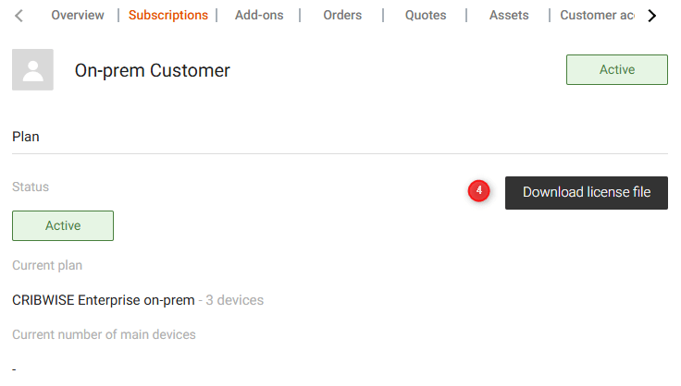
Task: Switch to the Add-ons tab
Action: (259, 16)
